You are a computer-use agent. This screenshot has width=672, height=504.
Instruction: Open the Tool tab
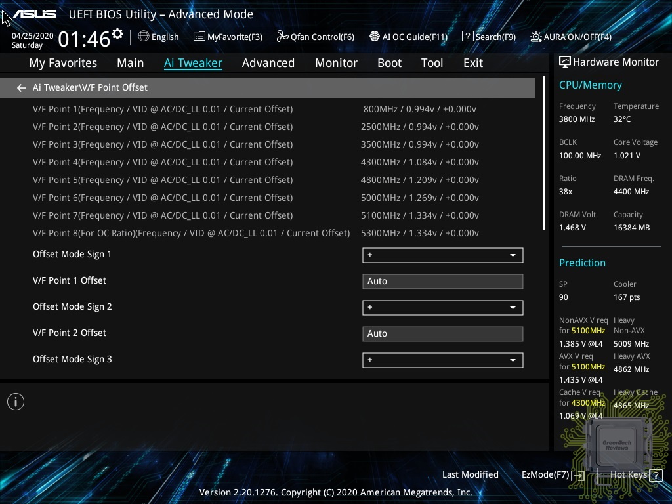tap(432, 63)
